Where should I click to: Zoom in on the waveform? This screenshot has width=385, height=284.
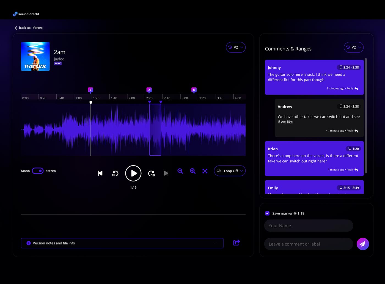[x=193, y=171]
